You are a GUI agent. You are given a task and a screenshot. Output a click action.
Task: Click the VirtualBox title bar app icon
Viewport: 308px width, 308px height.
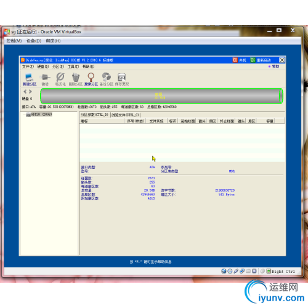7,31
